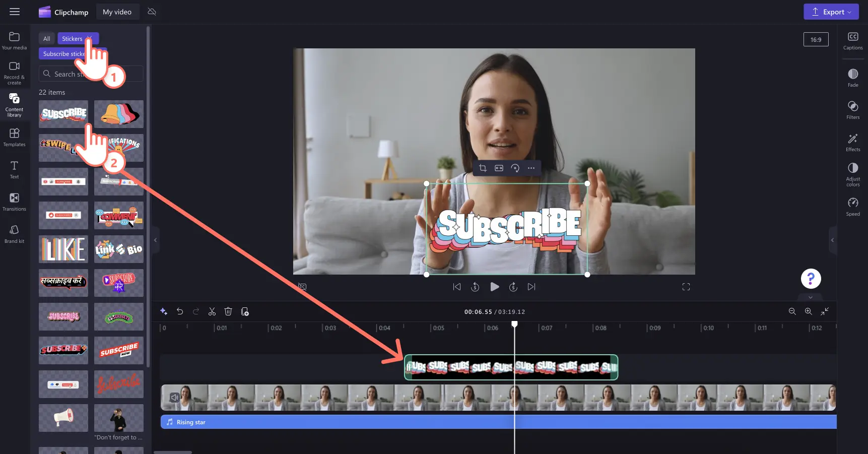Mute the video track audio
The image size is (868, 454).
174,397
